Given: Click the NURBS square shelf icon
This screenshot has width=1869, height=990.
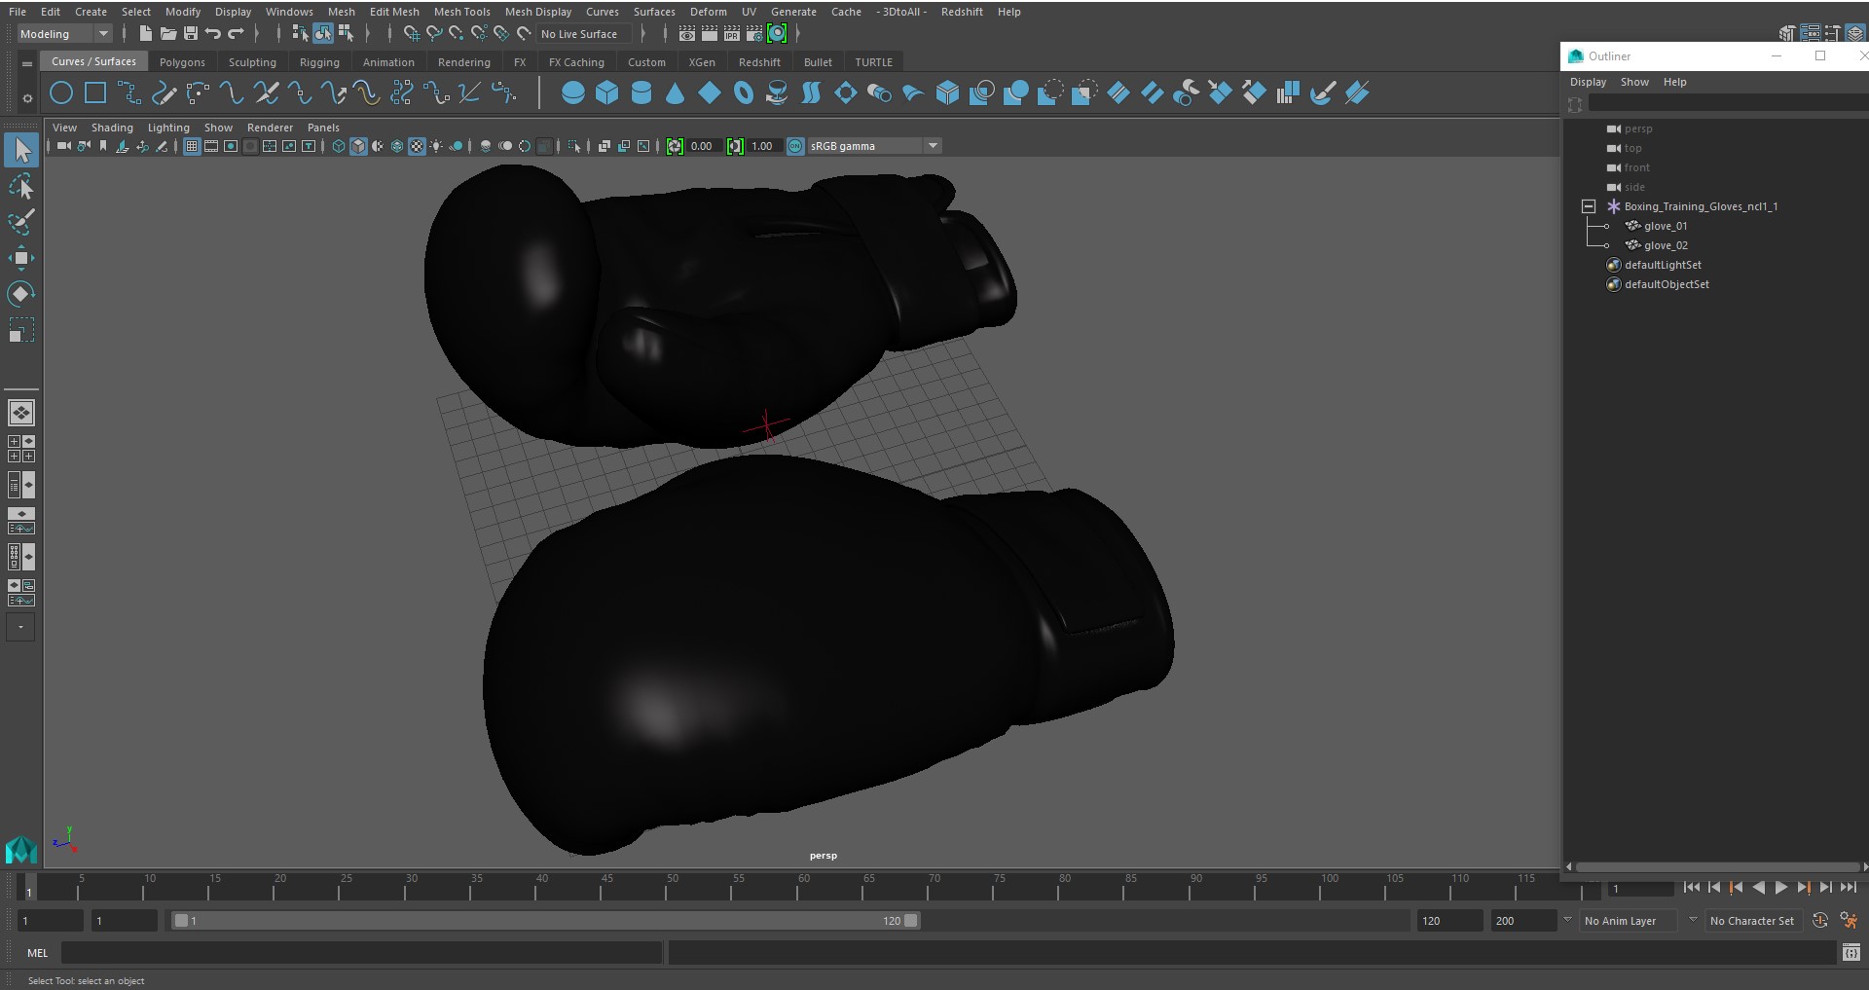Looking at the screenshot, I should [x=95, y=93].
